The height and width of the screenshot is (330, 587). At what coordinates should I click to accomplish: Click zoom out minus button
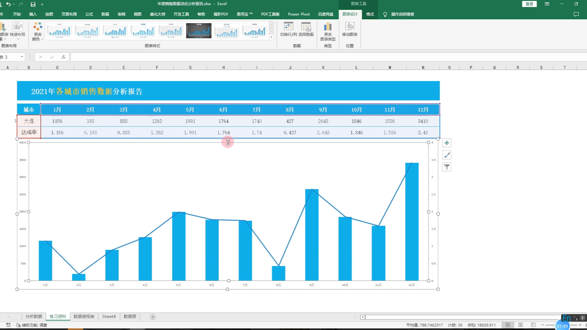tap(543, 325)
